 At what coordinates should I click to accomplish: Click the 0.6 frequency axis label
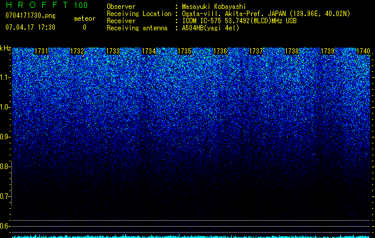click(5, 226)
